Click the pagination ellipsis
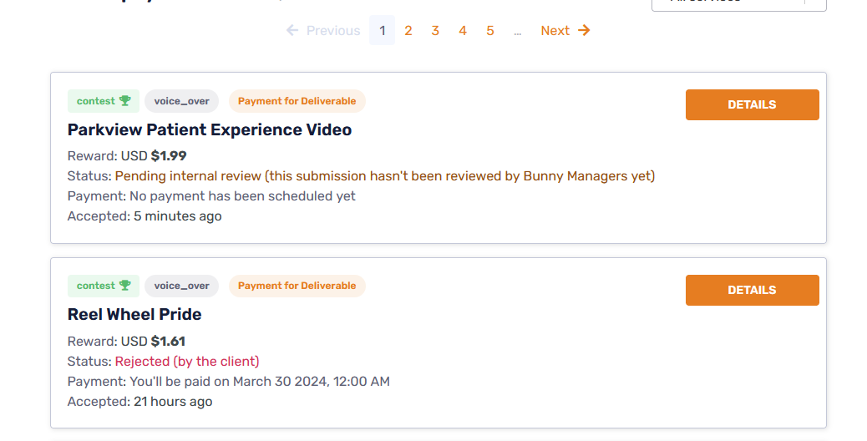867x441 pixels. pyautogui.click(x=518, y=31)
